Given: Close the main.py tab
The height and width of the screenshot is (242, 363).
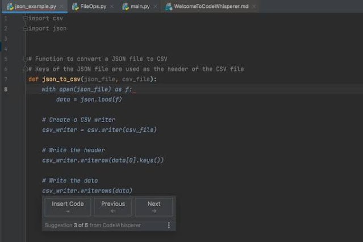Looking at the screenshot, I should coord(157,6).
